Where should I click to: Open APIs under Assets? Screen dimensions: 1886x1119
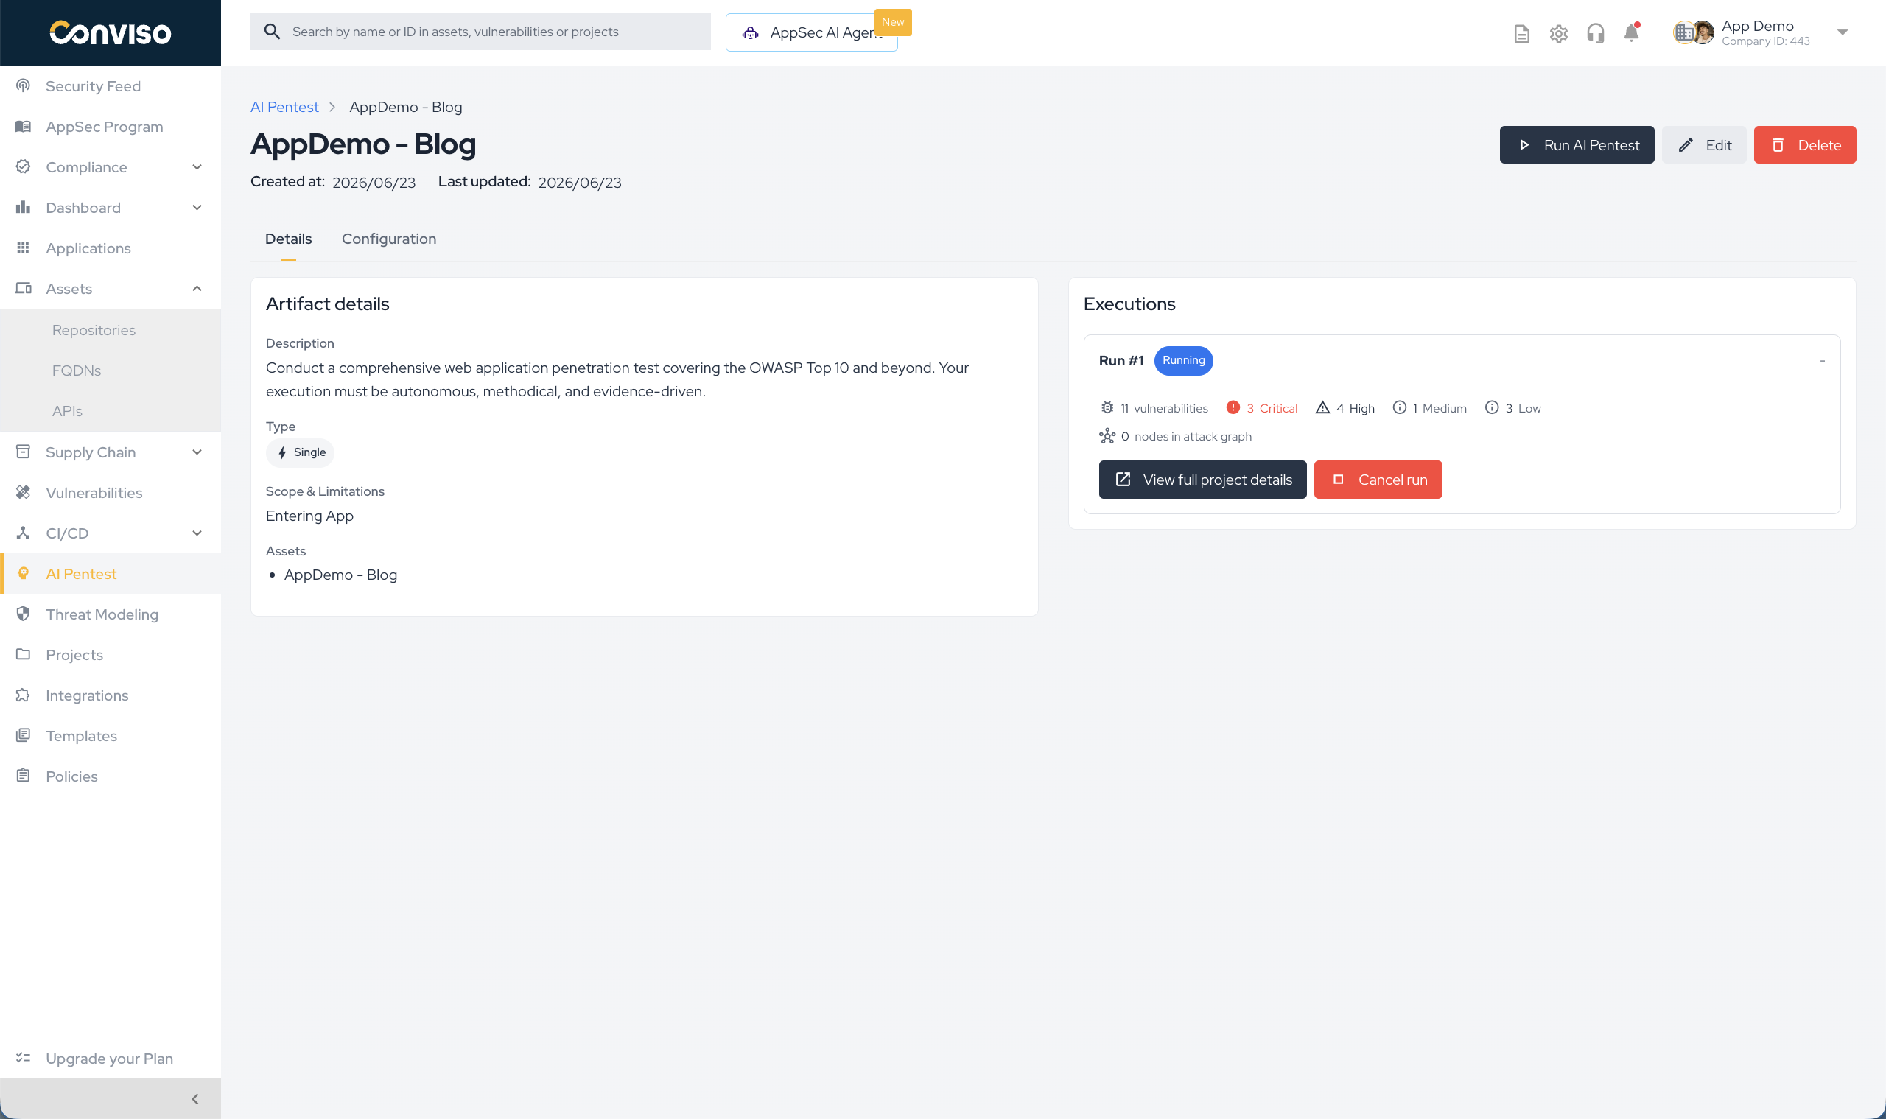(x=67, y=412)
